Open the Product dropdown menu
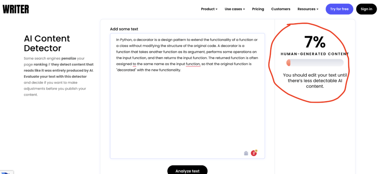The image size is (381, 174). [x=209, y=9]
